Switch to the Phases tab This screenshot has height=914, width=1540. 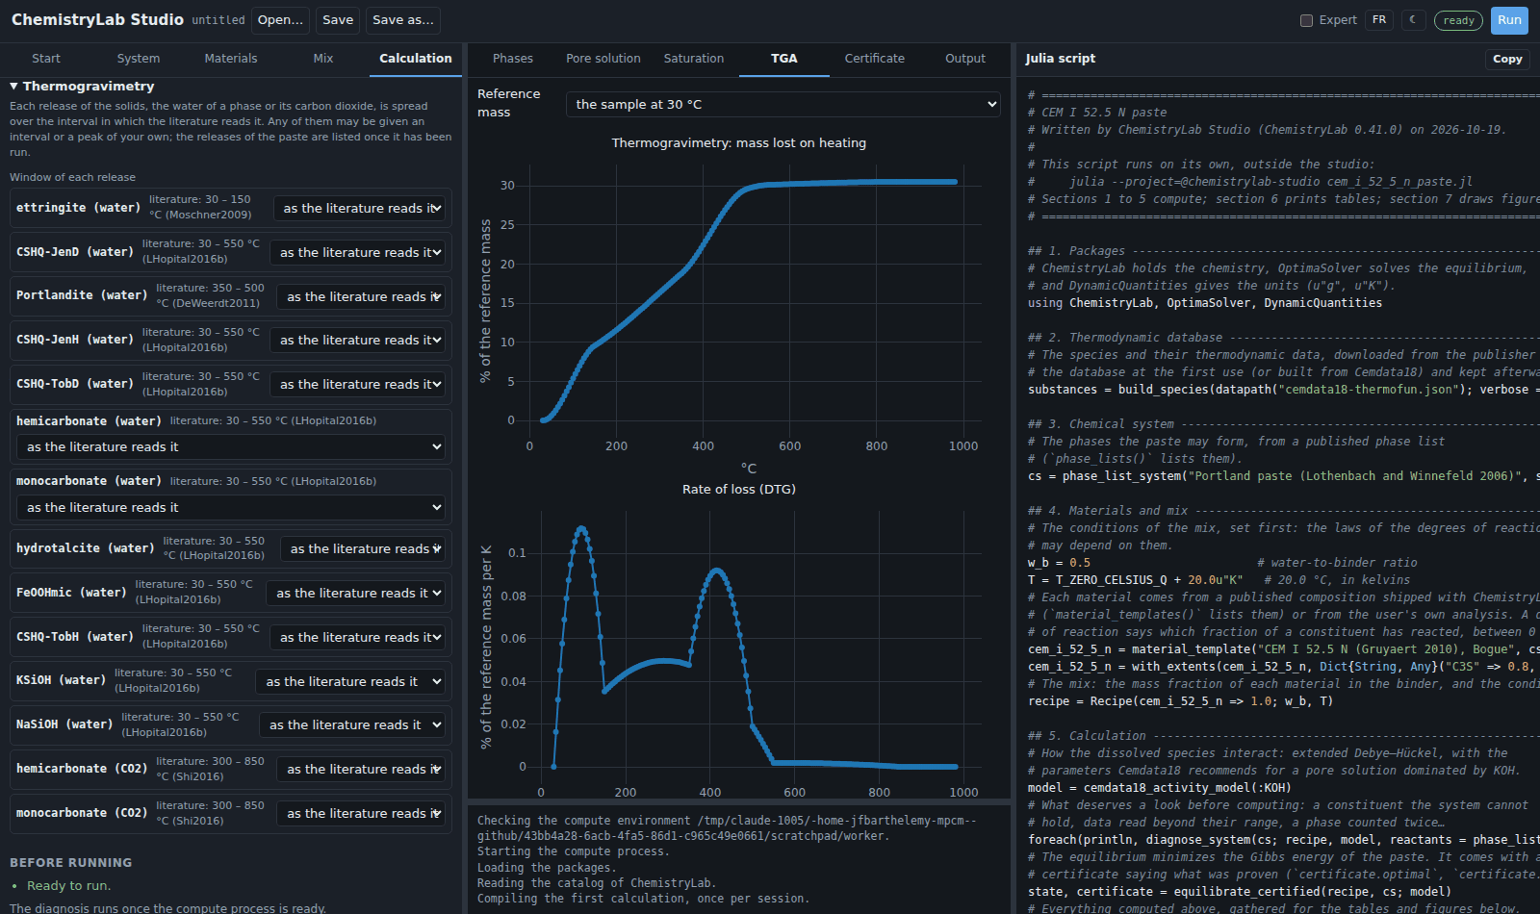click(513, 59)
